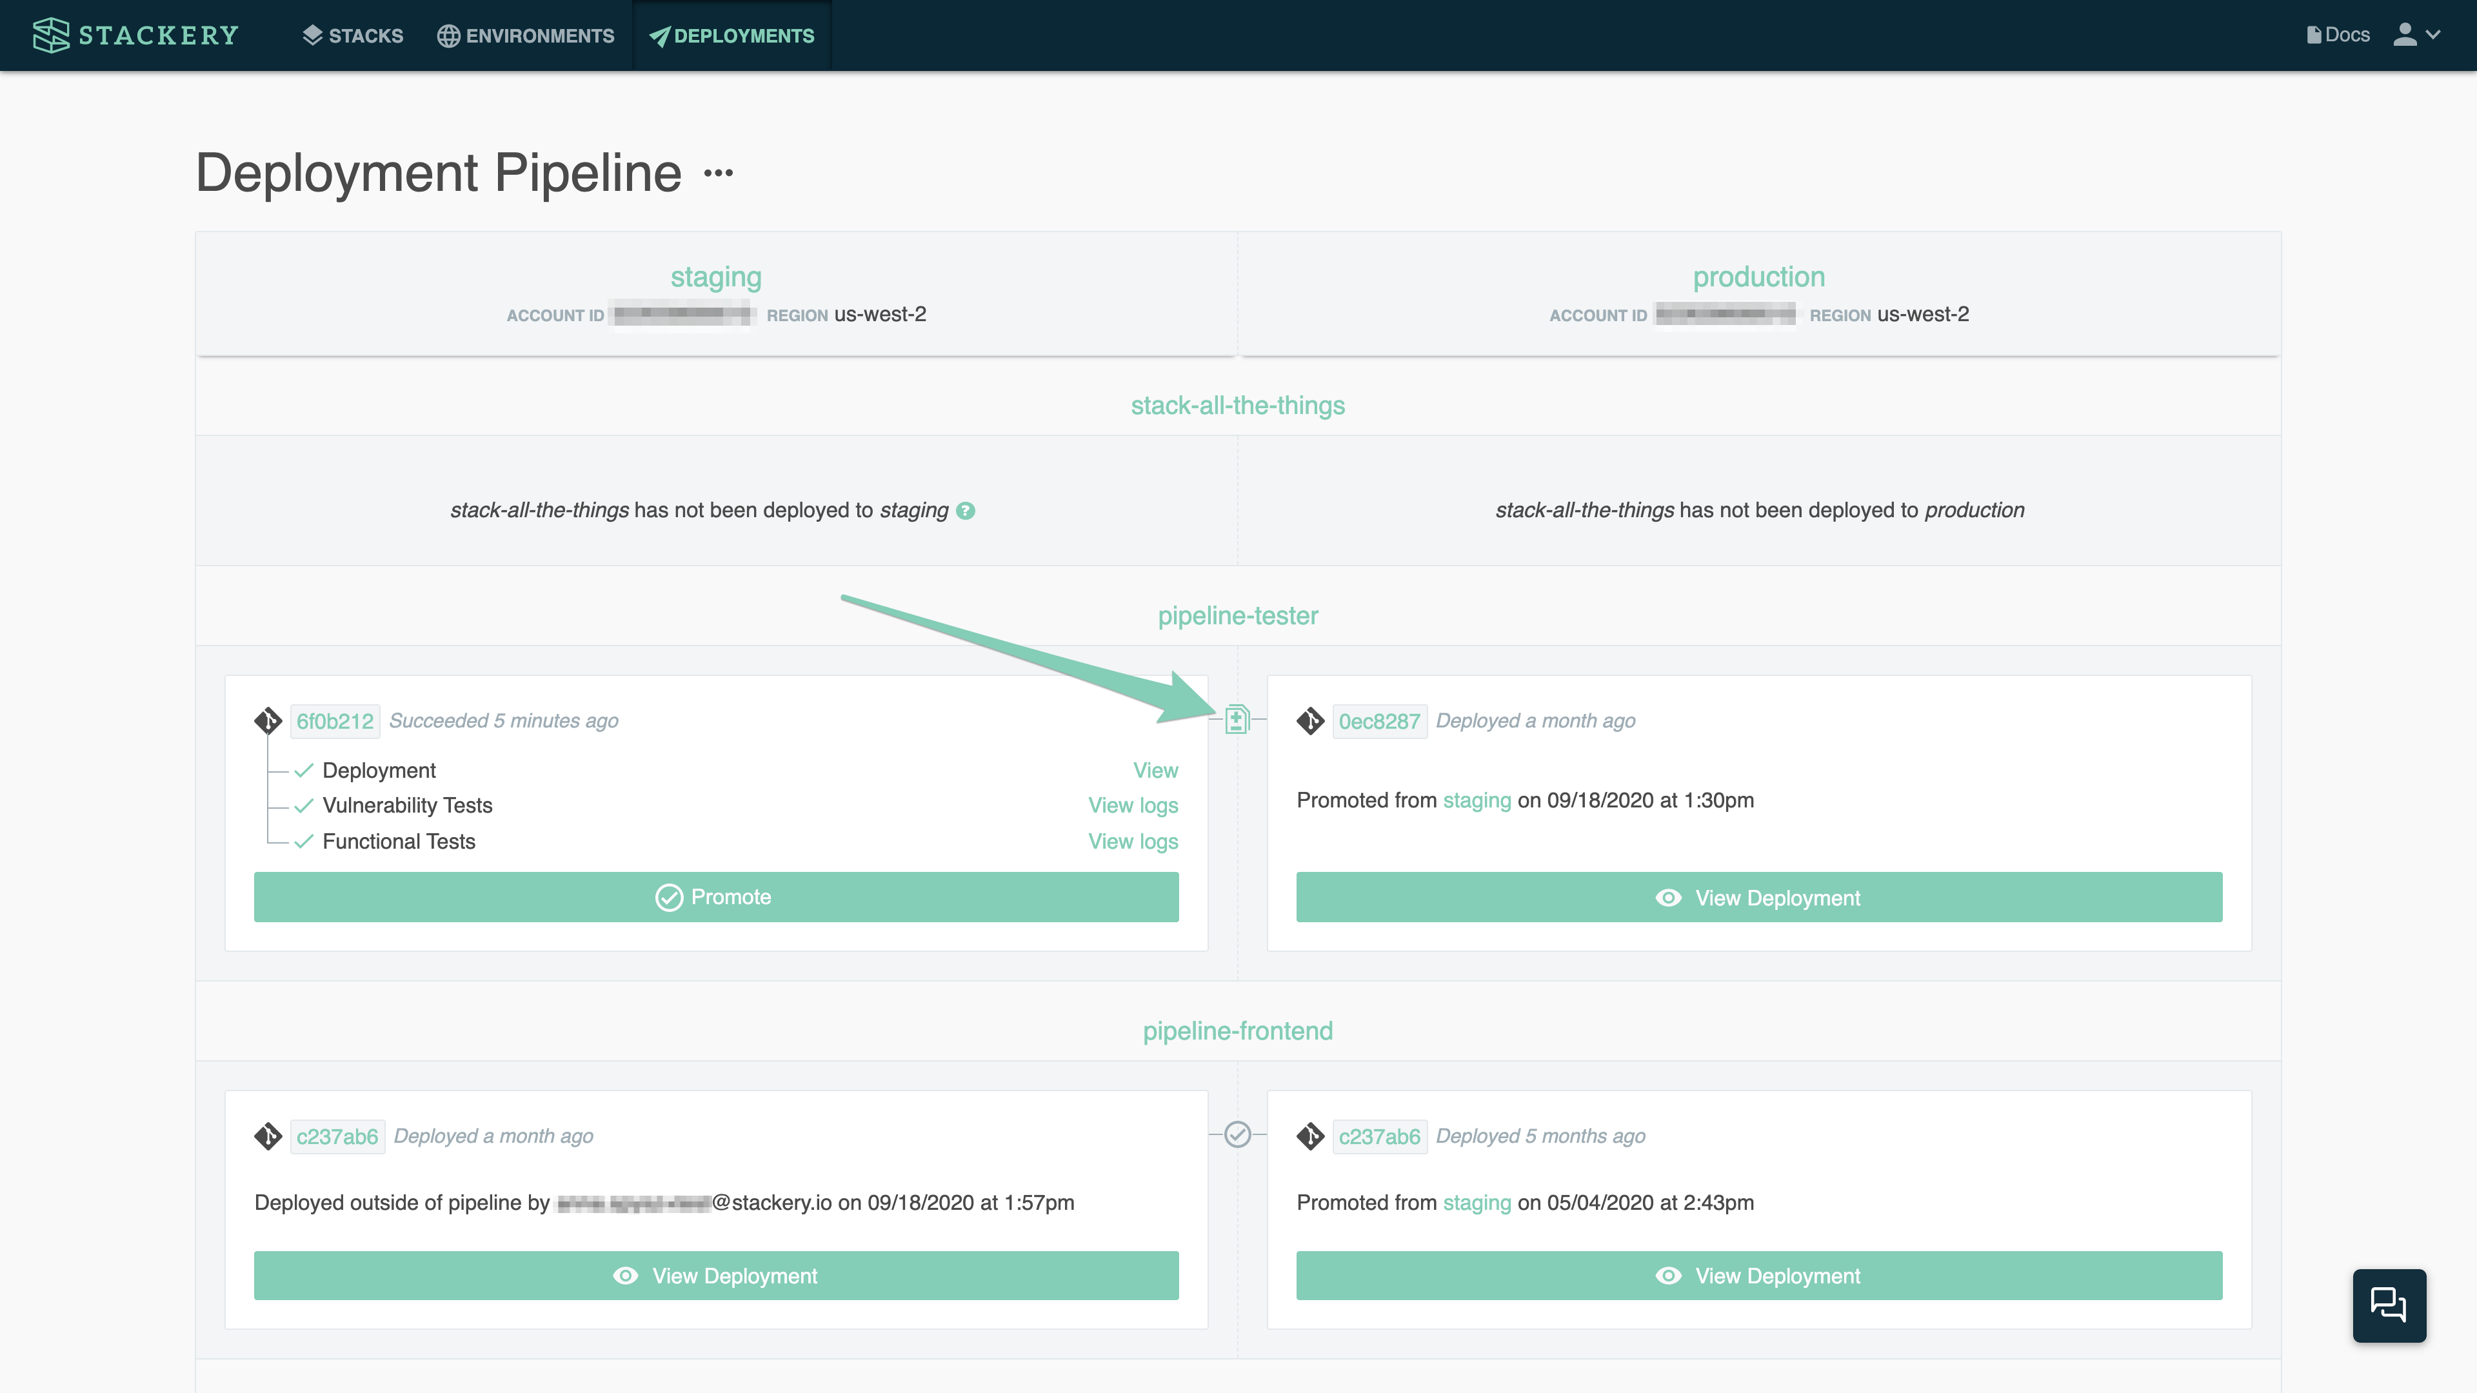Click the Functional Tests checkmark icon

tap(304, 841)
